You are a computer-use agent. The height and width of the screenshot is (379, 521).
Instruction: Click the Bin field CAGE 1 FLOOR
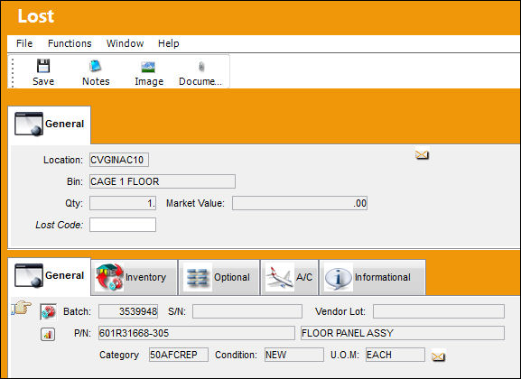click(x=163, y=181)
